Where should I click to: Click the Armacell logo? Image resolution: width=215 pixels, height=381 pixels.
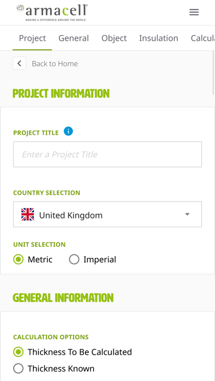pos(52,13)
